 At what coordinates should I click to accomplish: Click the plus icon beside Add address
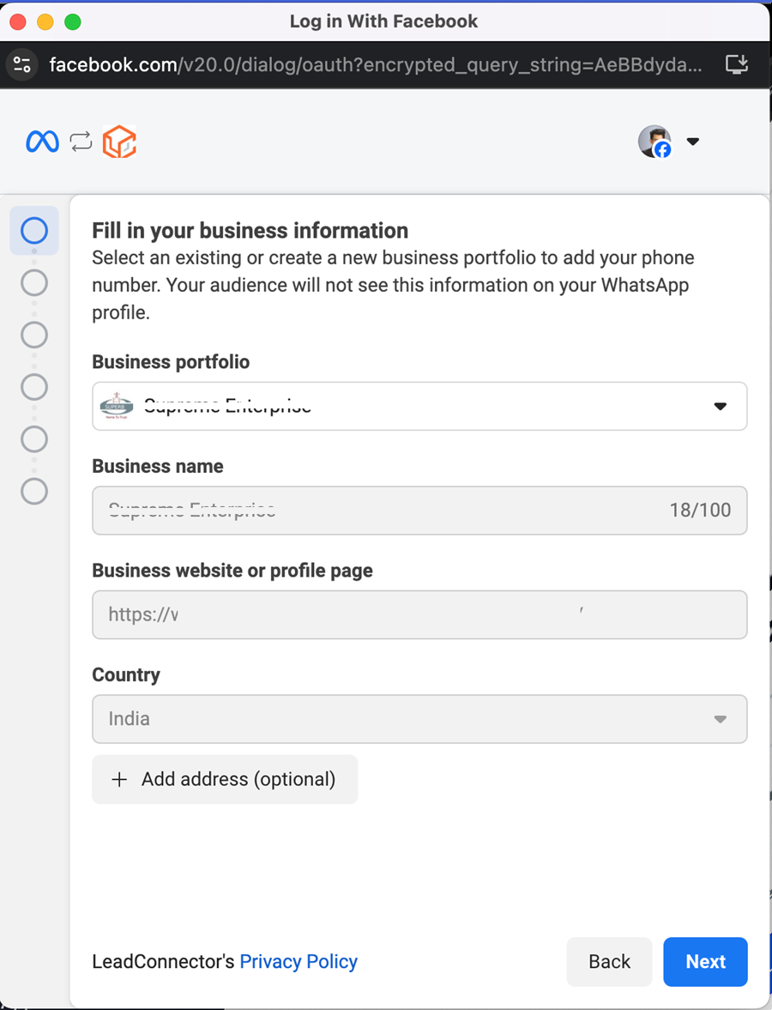point(119,779)
